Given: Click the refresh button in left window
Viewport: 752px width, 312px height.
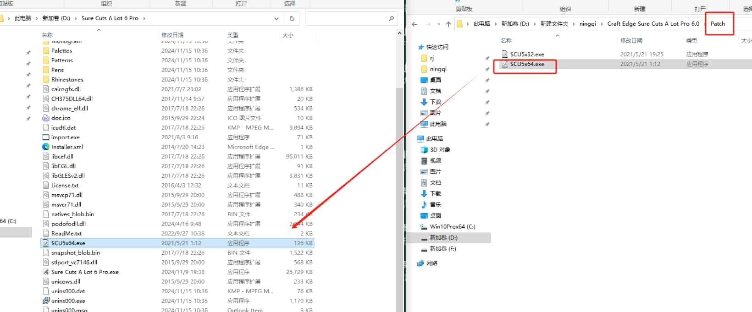Looking at the screenshot, I should click(292, 18).
